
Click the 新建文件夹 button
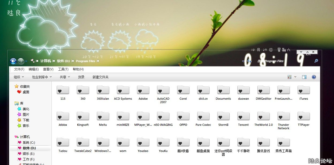coord(100,77)
